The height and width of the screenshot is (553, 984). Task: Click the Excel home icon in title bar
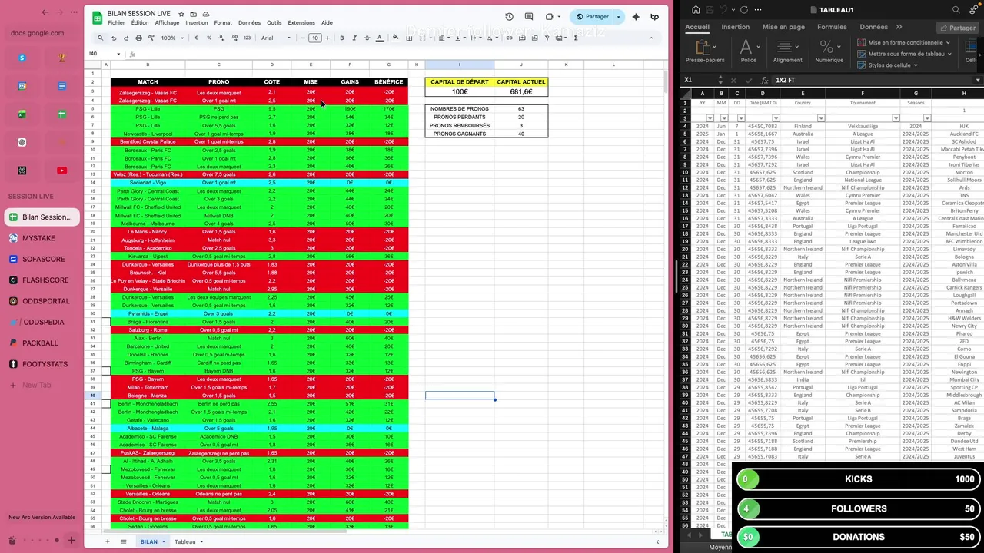click(x=696, y=10)
